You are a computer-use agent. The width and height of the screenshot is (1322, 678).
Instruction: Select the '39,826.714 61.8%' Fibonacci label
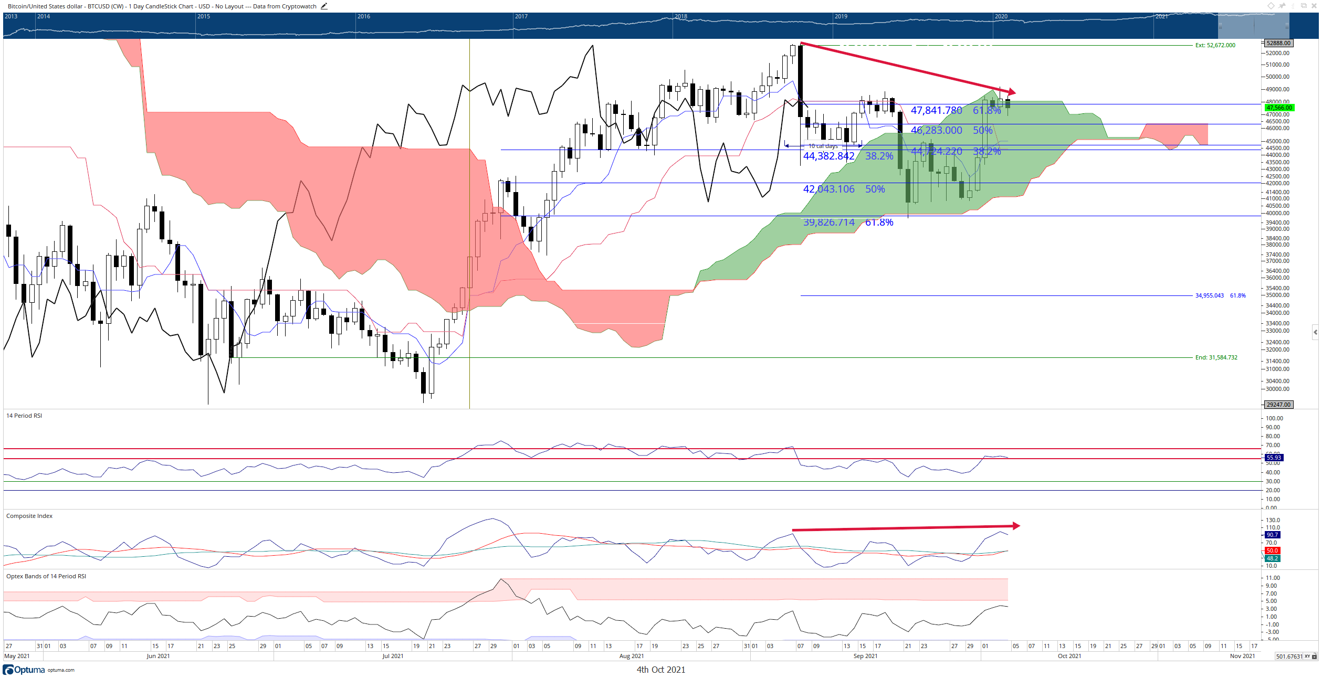click(848, 222)
